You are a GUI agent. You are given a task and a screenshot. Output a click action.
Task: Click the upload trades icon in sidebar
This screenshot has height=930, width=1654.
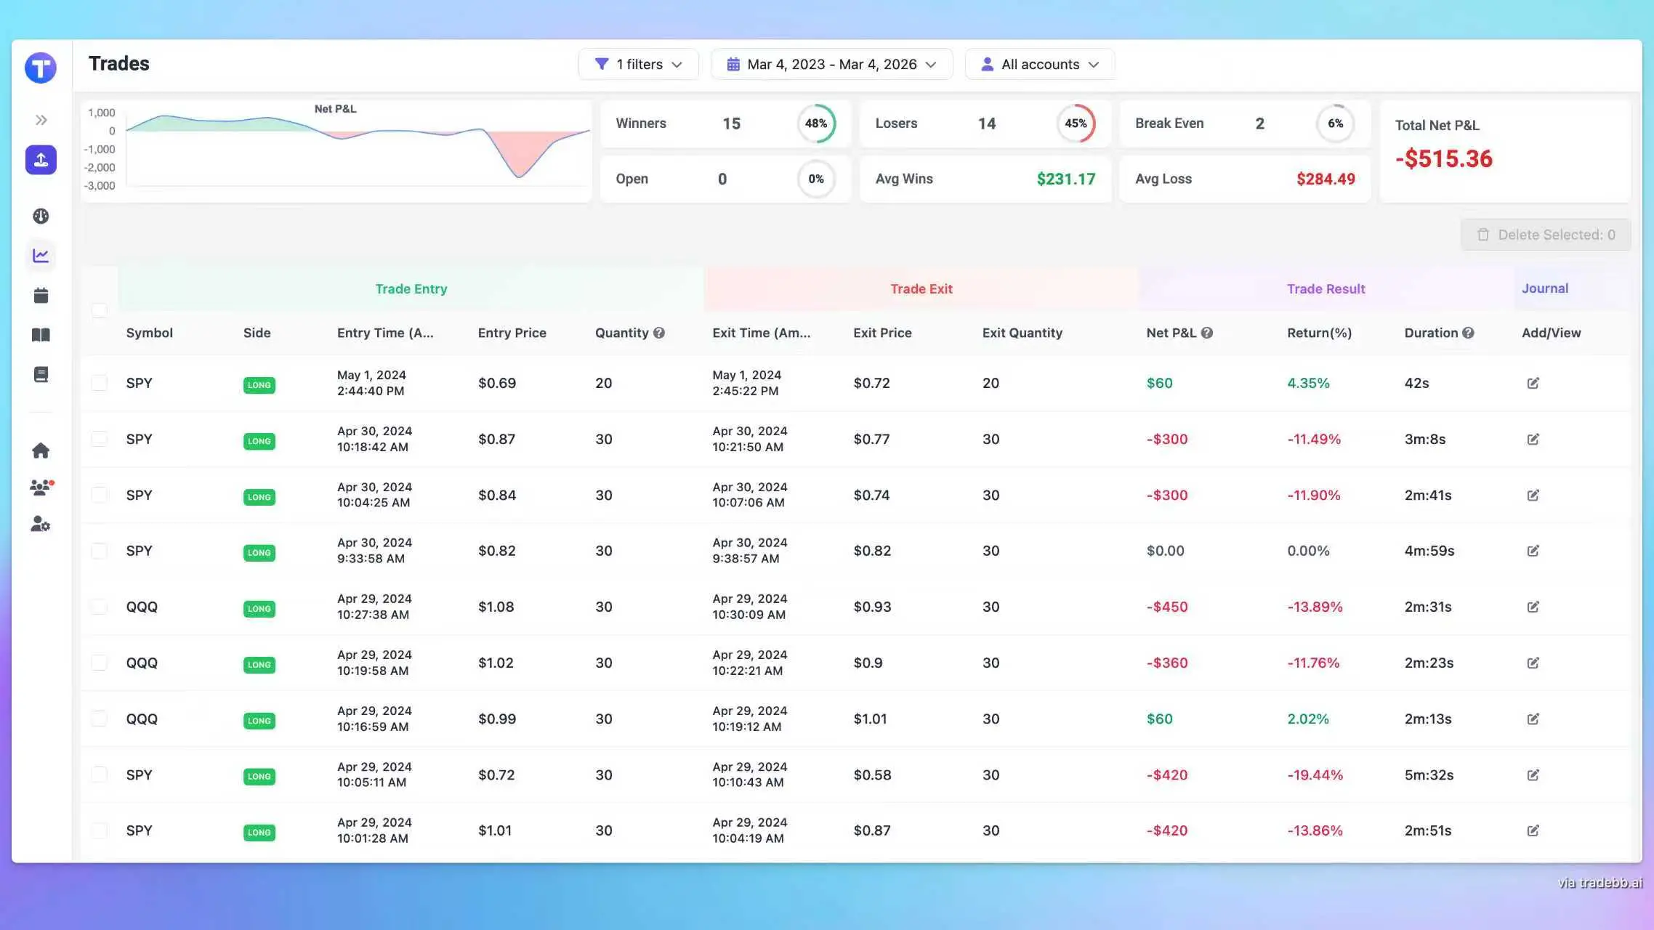pyautogui.click(x=41, y=160)
